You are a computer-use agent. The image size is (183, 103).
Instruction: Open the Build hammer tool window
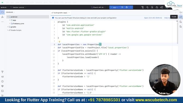coord(2,72)
